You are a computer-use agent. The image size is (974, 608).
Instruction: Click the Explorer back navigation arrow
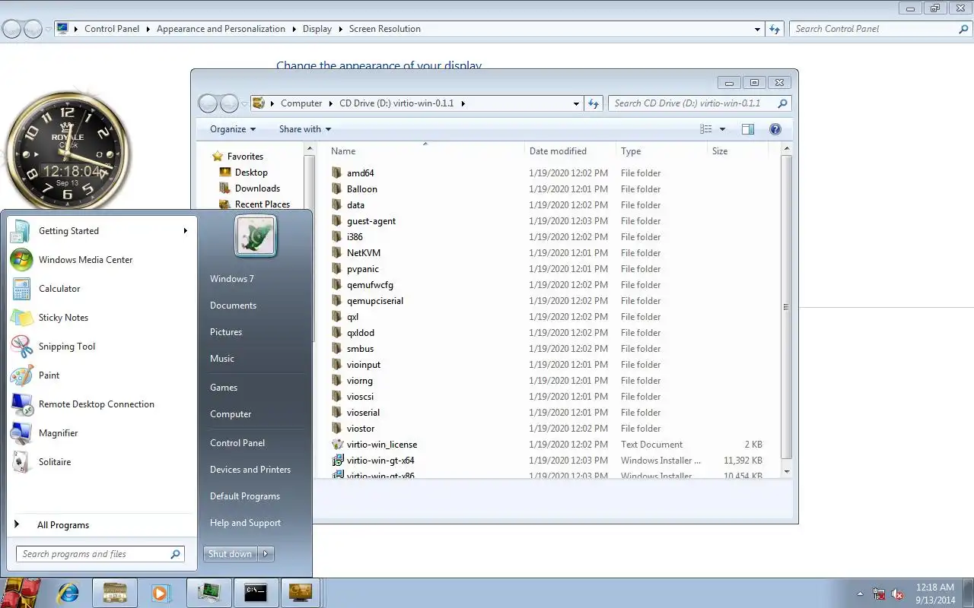[x=208, y=103]
